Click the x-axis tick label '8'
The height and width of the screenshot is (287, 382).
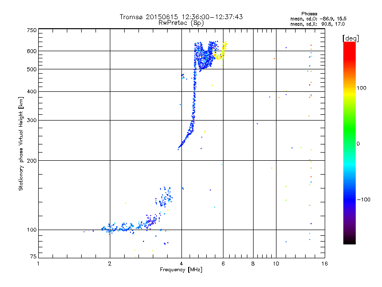pyautogui.click(x=253, y=264)
